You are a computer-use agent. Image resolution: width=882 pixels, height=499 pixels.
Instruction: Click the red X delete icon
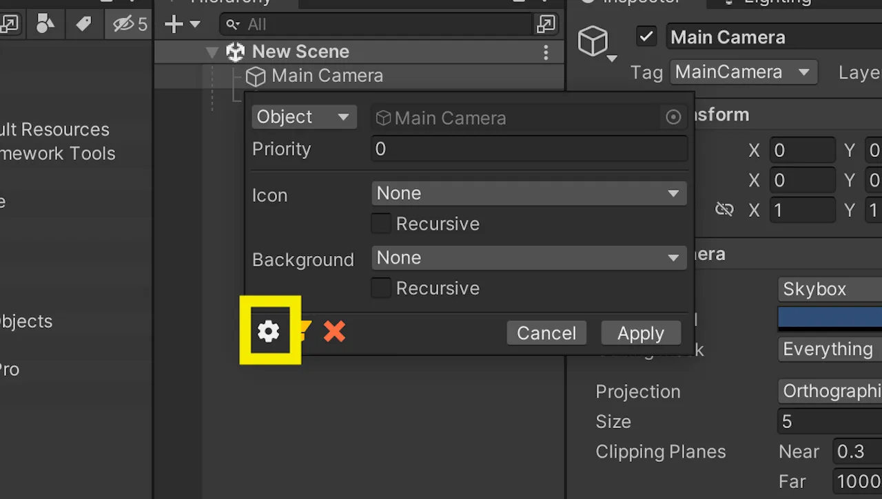[x=334, y=332]
